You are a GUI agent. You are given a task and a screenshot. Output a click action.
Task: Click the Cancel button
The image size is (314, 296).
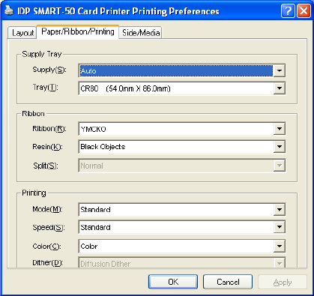point(228,282)
